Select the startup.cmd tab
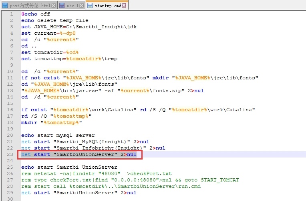The image size is (306, 201). (x=107, y=5)
